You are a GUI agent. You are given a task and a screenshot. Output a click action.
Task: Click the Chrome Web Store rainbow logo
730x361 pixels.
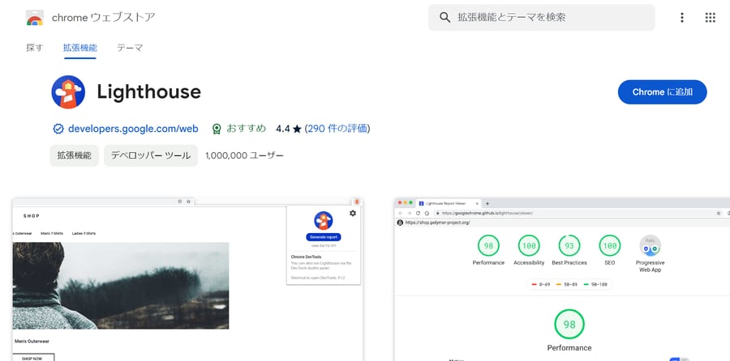click(x=35, y=18)
